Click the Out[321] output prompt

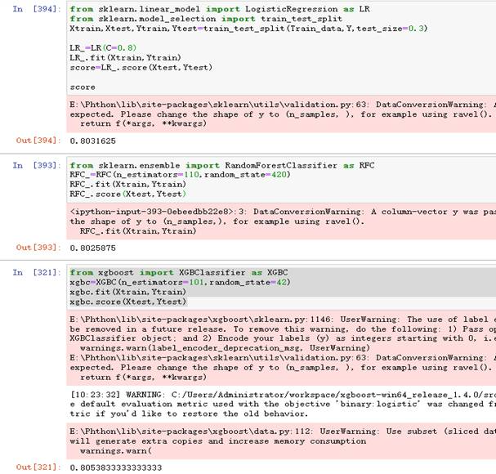tap(38, 467)
